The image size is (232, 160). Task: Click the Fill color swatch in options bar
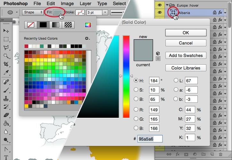(x=58, y=12)
